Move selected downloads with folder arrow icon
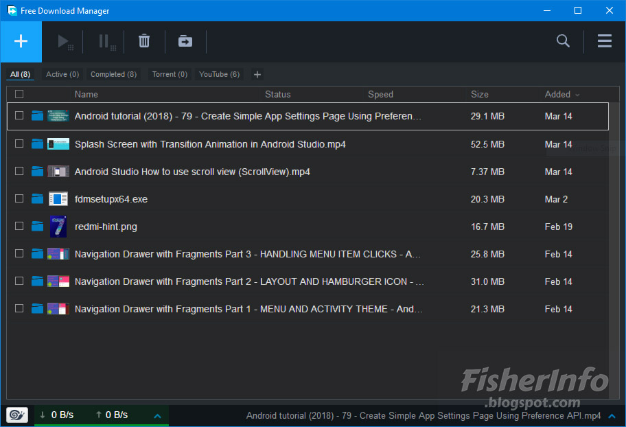Viewport: 626px width, 427px height. pos(185,41)
